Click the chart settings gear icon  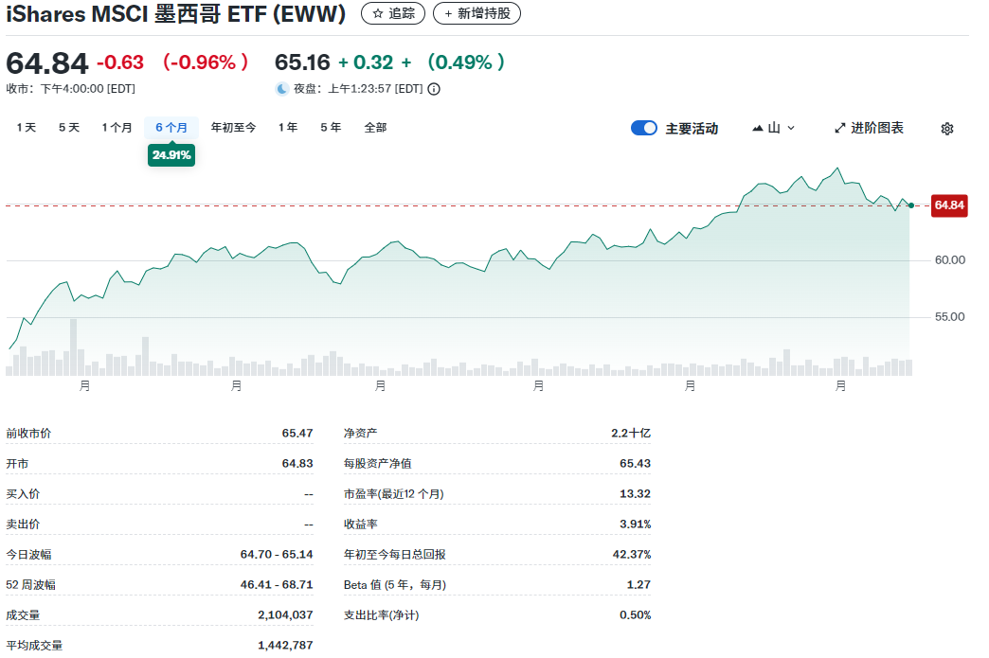946,129
